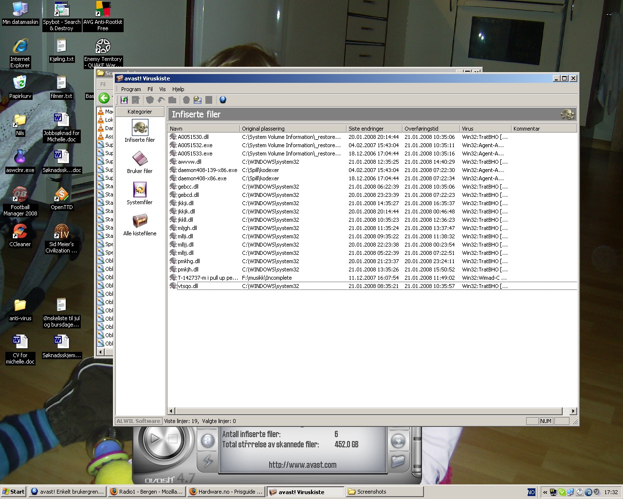This screenshot has height=499, width=623.
Task: Click NO language indicator in system tray
Action: tap(531, 492)
